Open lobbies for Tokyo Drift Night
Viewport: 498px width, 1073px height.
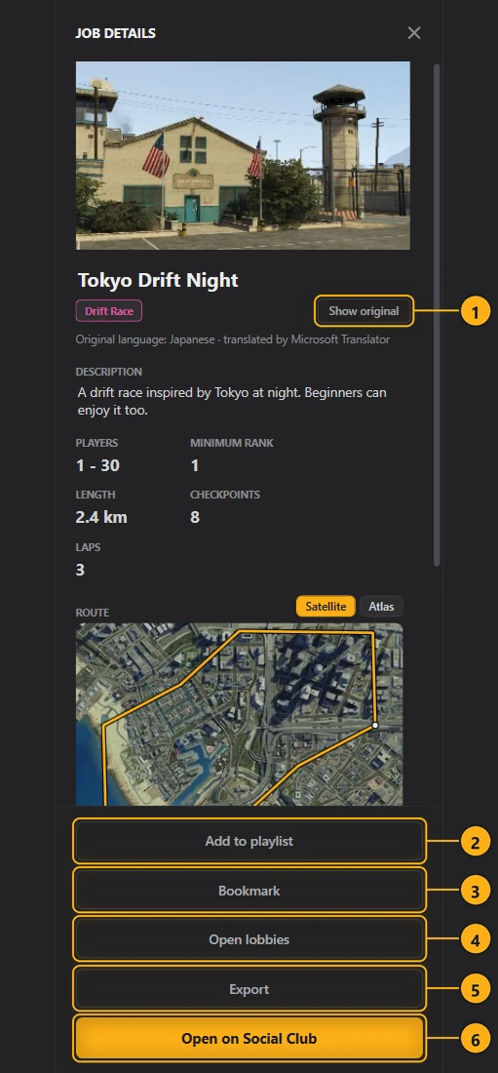pos(249,939)
